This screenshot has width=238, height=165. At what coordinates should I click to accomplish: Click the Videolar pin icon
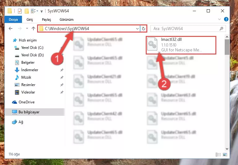point(62,92)
